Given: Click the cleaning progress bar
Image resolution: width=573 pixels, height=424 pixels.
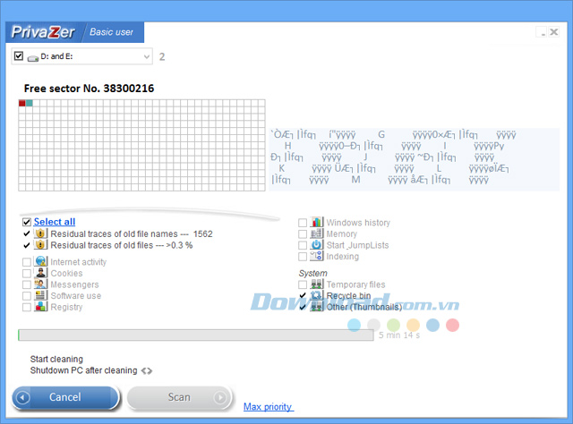Looking at the screenshot, I should 196,335.
